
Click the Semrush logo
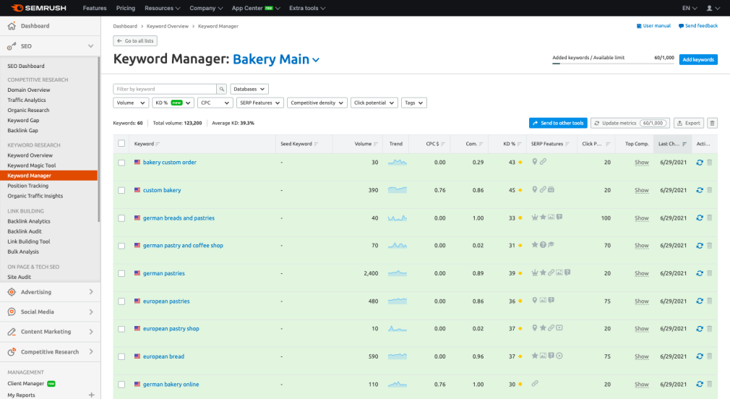pos(38,8)
